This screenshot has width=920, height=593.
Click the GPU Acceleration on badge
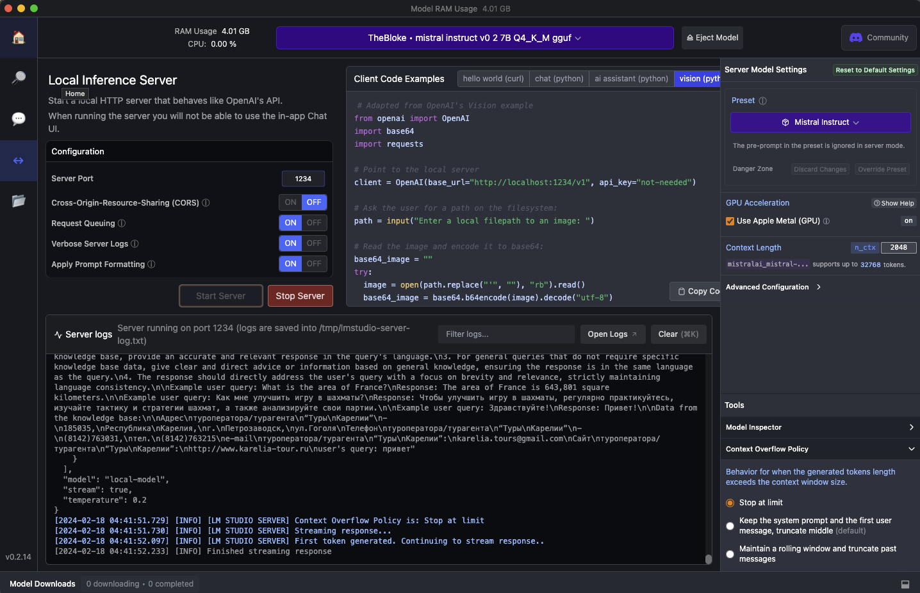point(908,221)
